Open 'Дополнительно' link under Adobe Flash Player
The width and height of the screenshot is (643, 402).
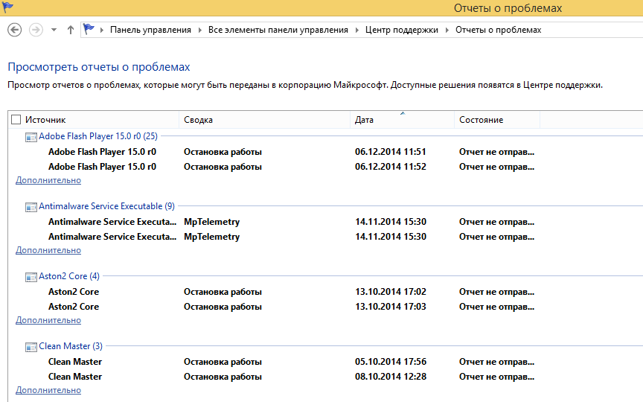[x=48, y=180]
